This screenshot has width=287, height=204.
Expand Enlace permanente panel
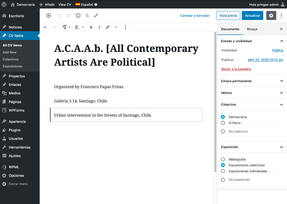(252, 81)
